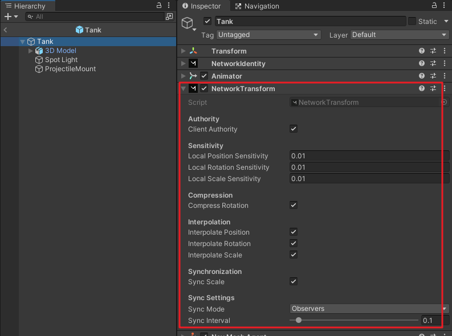Click the Hierarchy panel lock icon

pyautogui.click(x=159, y=5)
